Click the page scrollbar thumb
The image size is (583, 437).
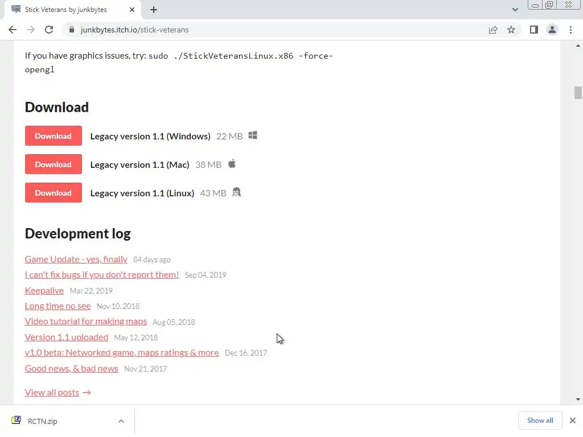tap(577, 93)
